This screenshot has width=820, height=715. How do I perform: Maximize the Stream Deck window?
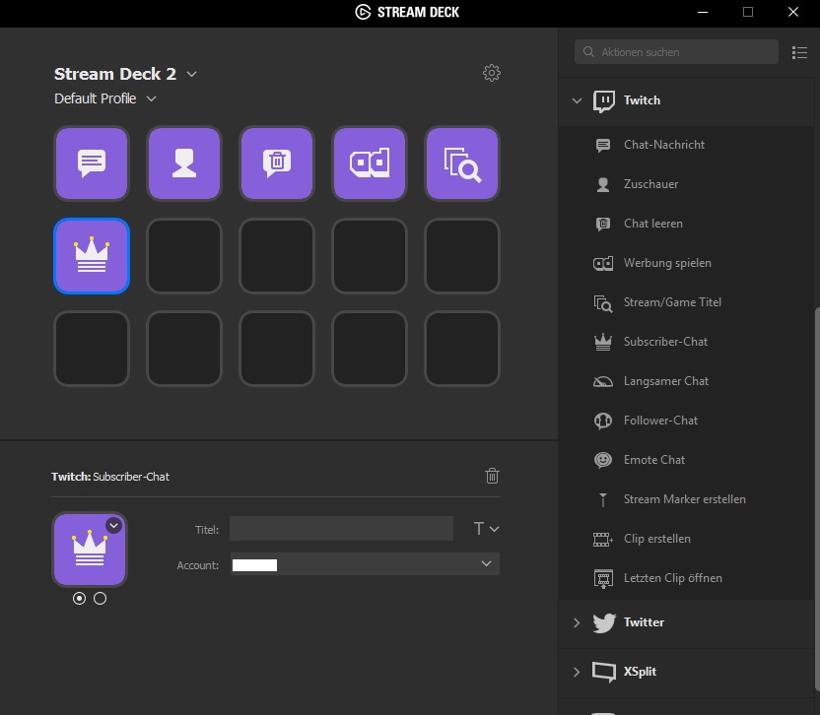[x=748, y=12]
